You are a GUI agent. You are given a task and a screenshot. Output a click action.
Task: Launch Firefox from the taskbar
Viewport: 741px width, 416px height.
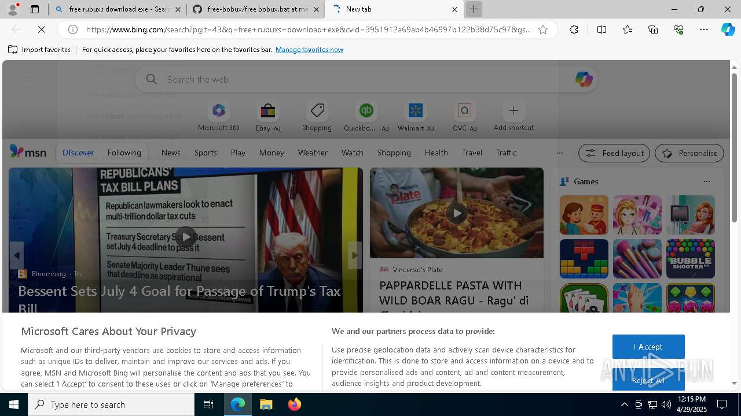click(x=294, y=404)
